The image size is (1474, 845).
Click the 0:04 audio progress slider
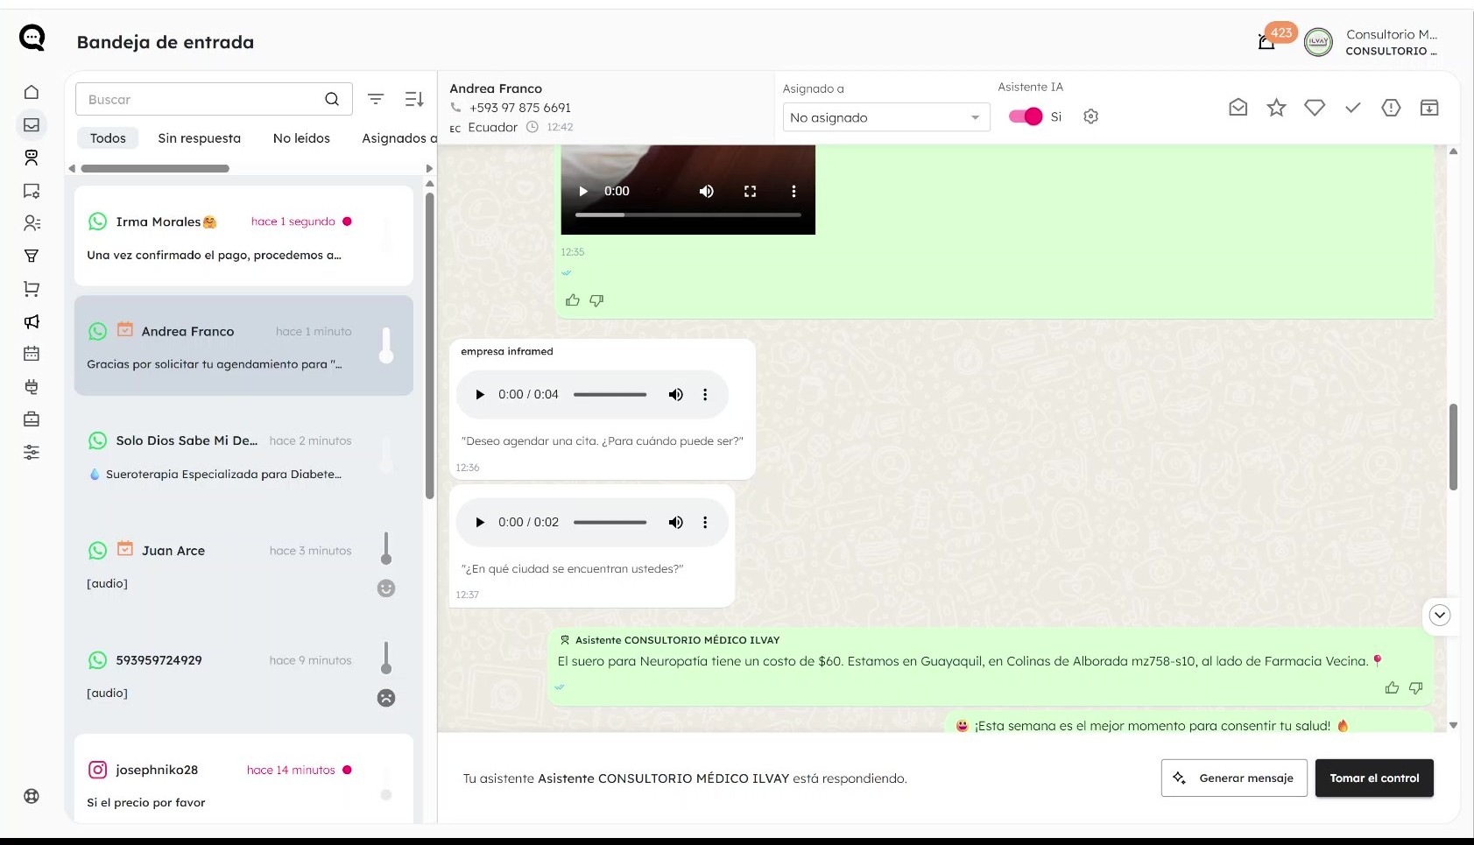[x=610, y=395]
